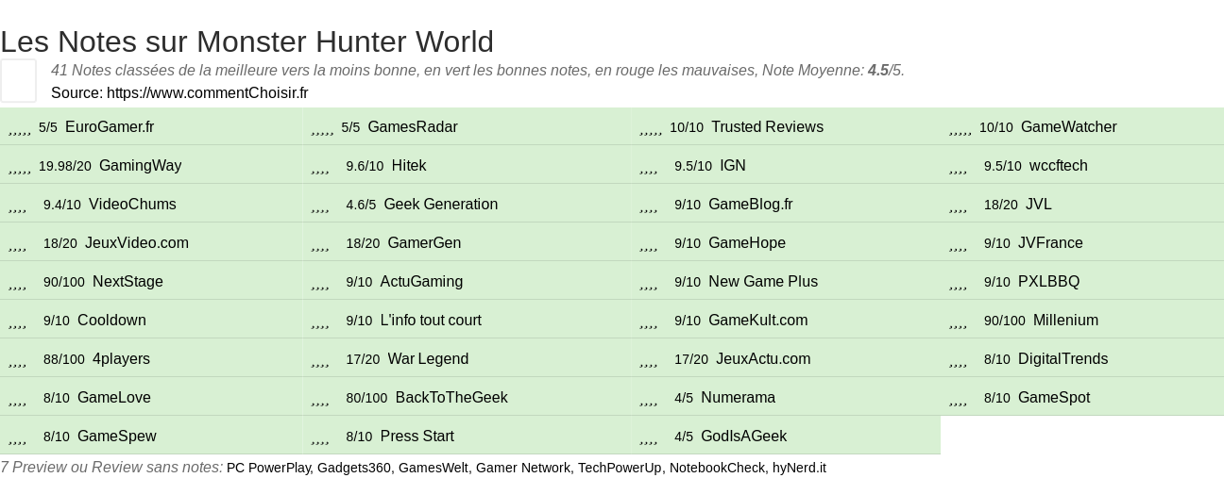1224x478 pixels.
Task: Open the 4players review entry
Action: pos(121,359)
